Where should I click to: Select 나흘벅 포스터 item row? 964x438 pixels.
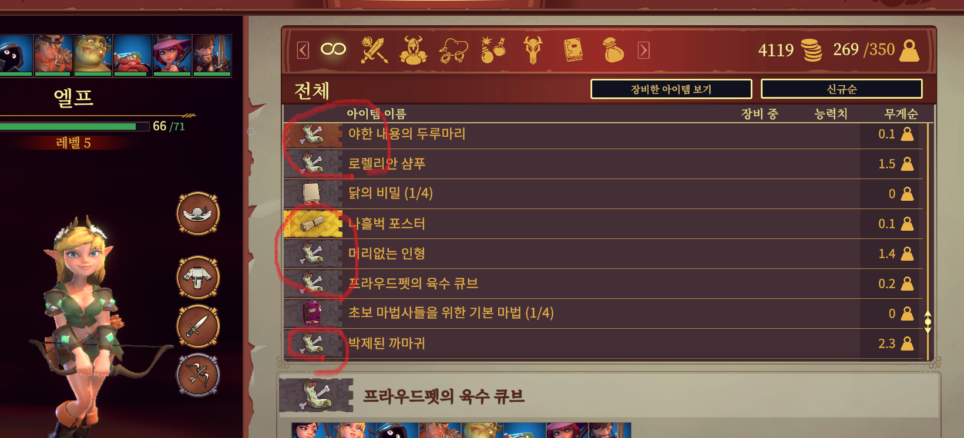603,224
